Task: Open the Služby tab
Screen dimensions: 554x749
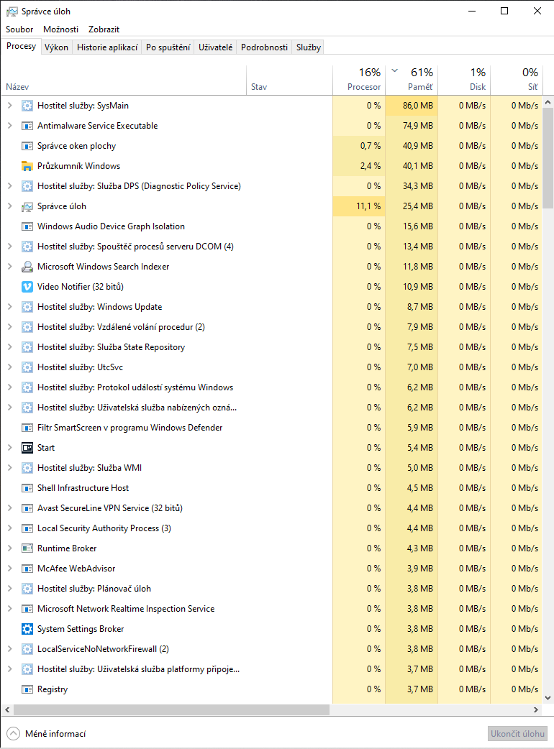Action: click(308, 47)
